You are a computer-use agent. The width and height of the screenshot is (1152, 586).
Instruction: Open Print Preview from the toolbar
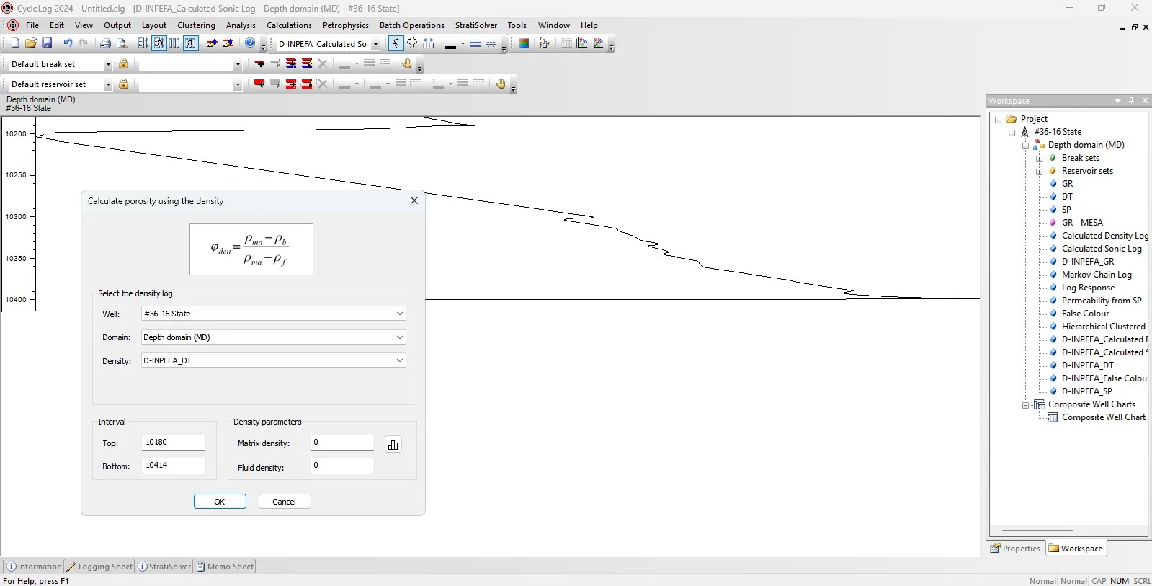(122, 43)
